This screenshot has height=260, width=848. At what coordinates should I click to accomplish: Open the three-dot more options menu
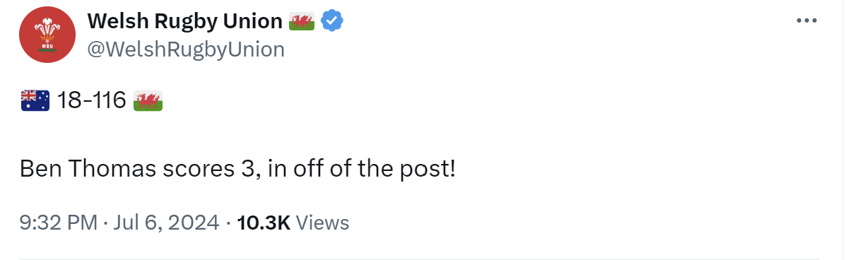(806, 20)
